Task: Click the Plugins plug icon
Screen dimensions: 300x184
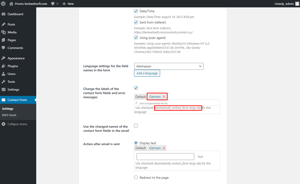Action: click(x=3, y=66)
